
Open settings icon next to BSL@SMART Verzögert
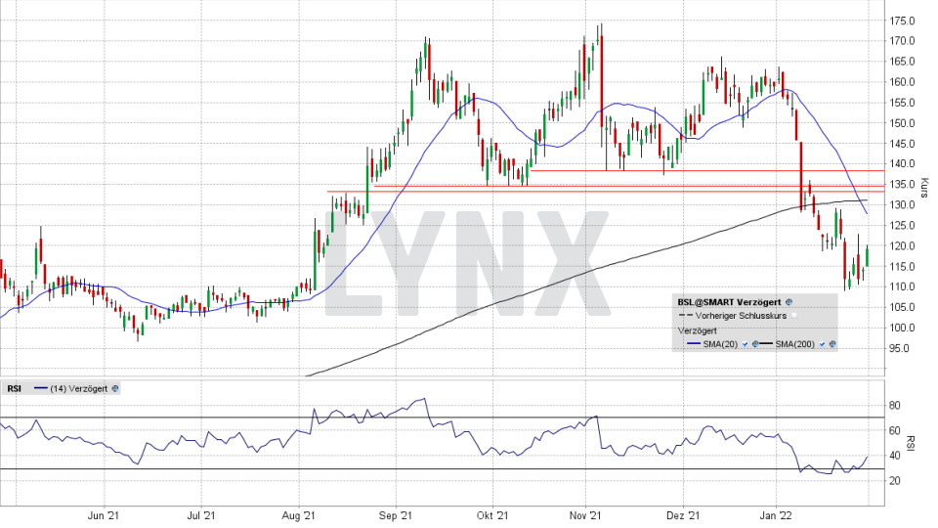[789, 302]
